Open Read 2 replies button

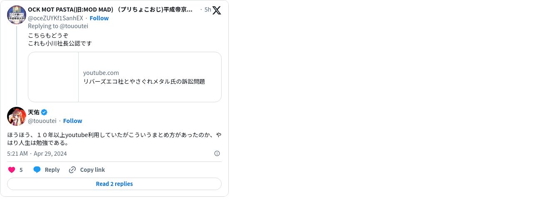(114, 184)
